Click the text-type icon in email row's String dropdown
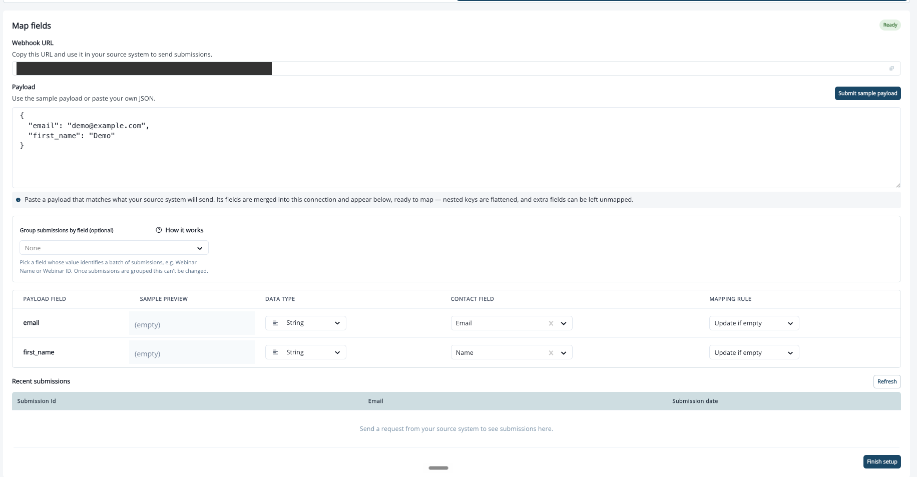This screenshot has height=477, width=917. 275,323
